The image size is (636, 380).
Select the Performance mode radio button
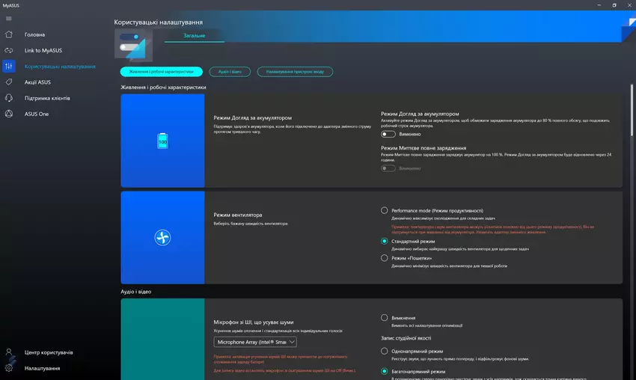tap(385, 211)
